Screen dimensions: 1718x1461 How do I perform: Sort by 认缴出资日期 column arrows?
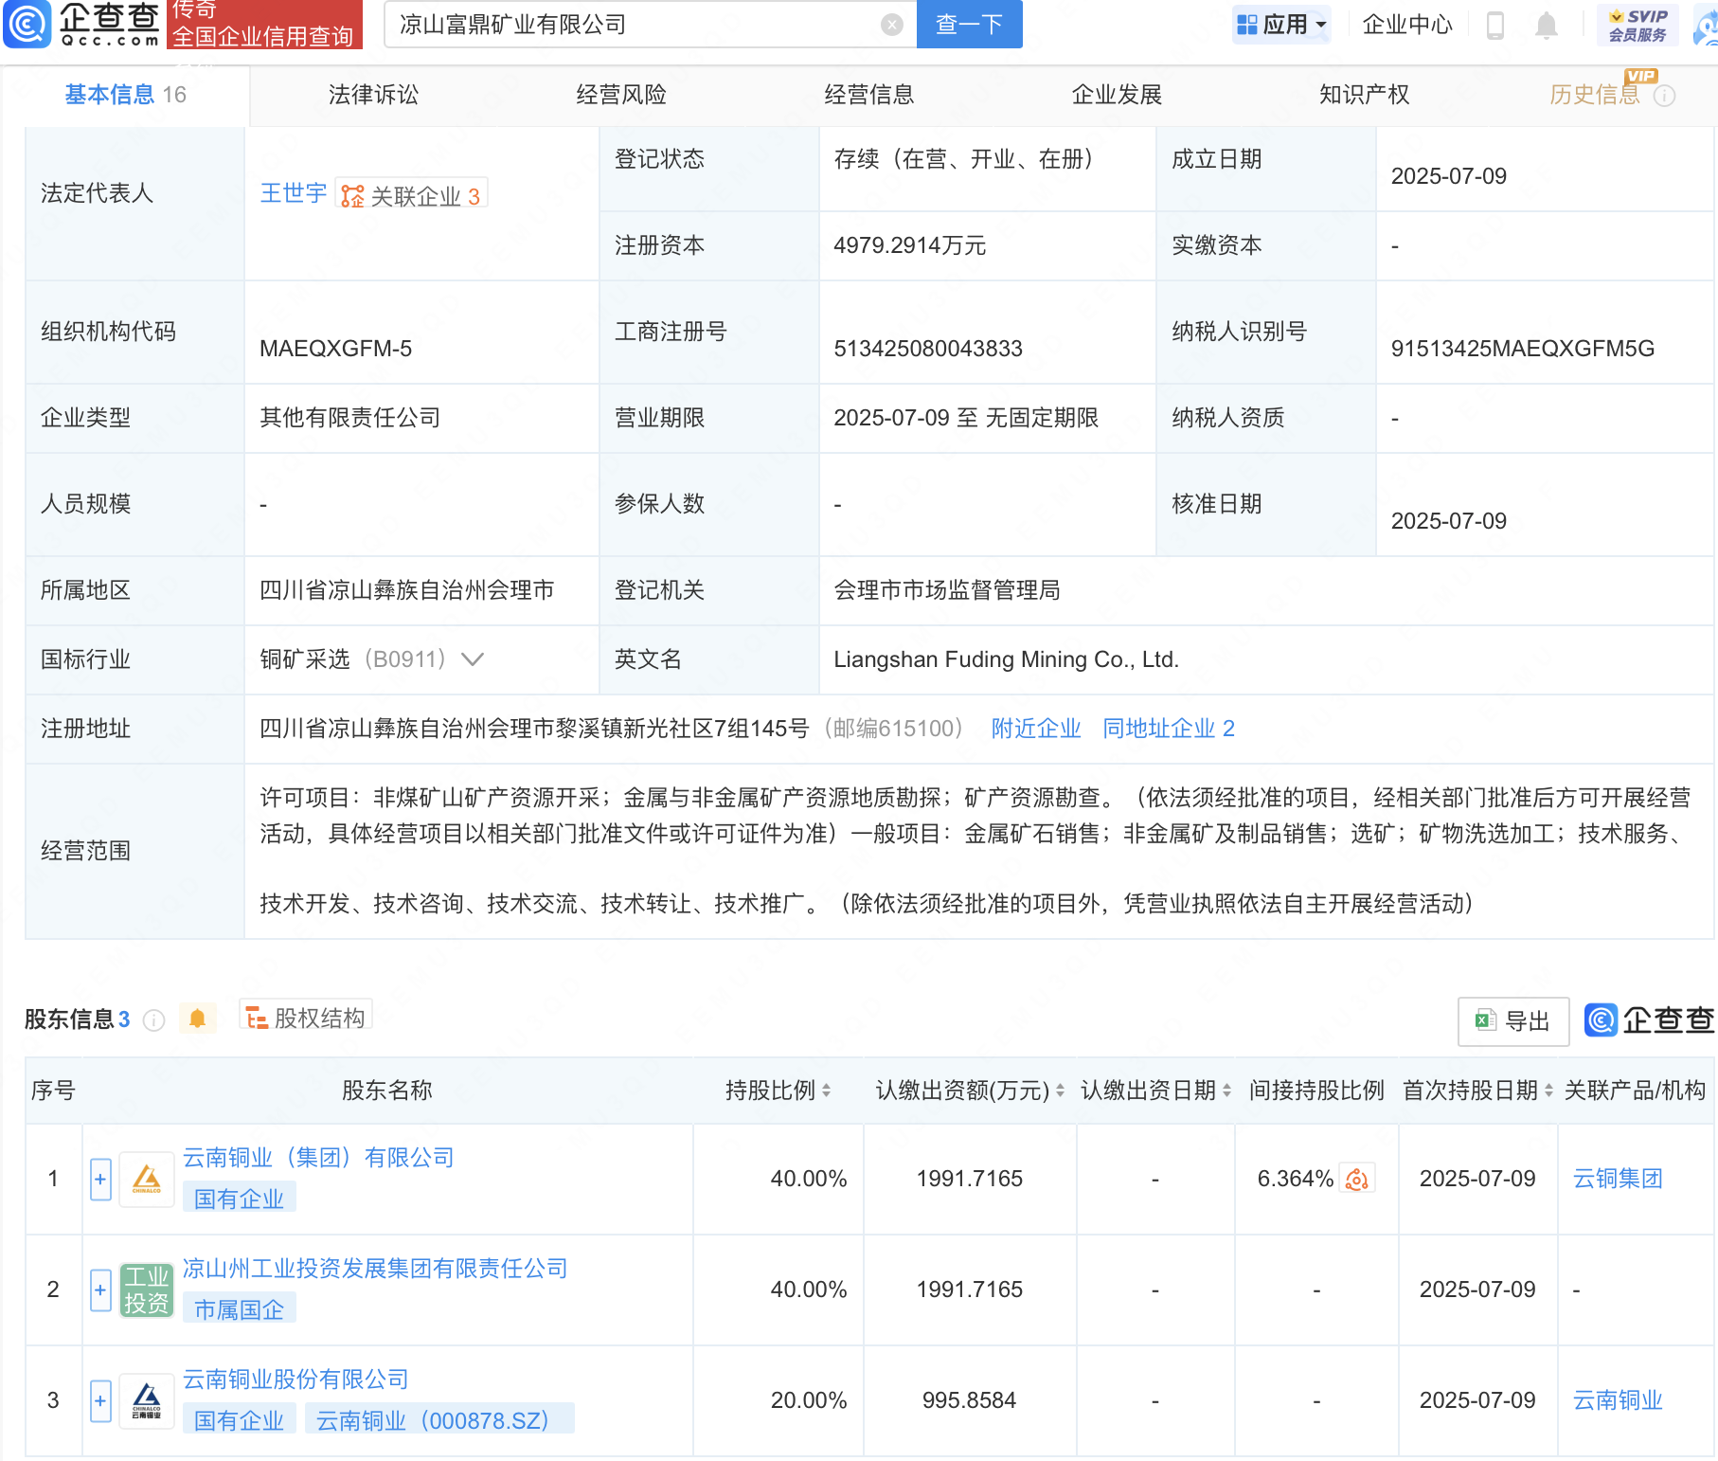point(1226,1091)
